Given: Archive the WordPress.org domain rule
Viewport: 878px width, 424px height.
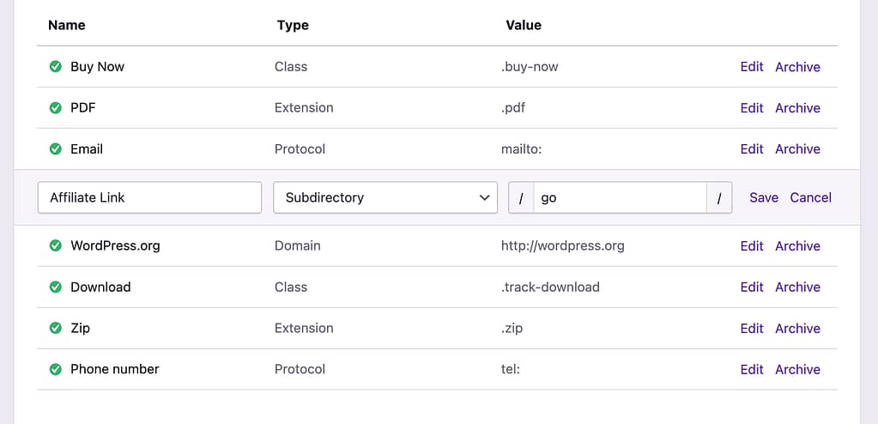Looking at the screenshot, I should coord(797,246).
